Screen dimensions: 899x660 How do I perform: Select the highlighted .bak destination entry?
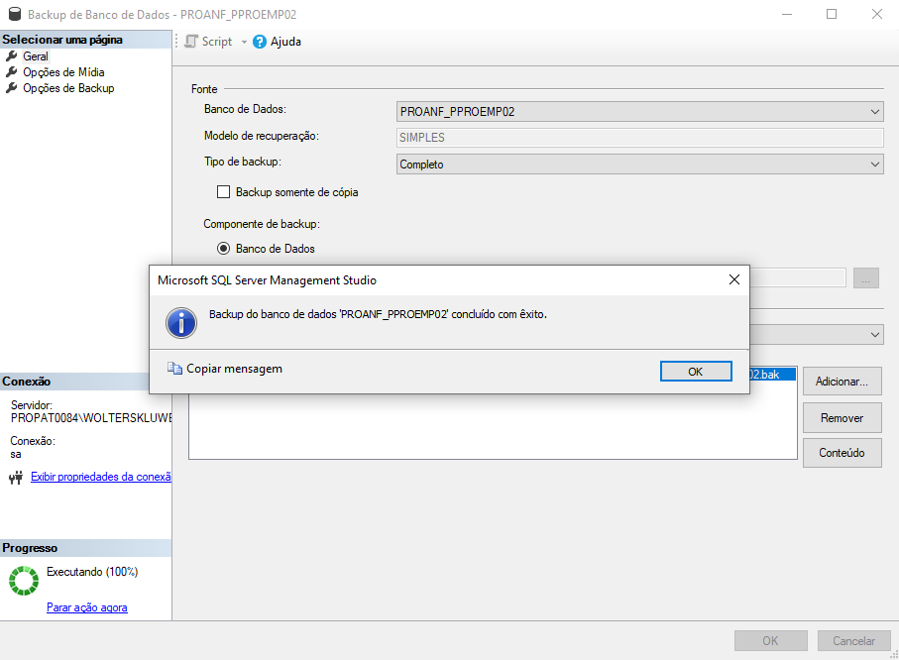[772, 375]
